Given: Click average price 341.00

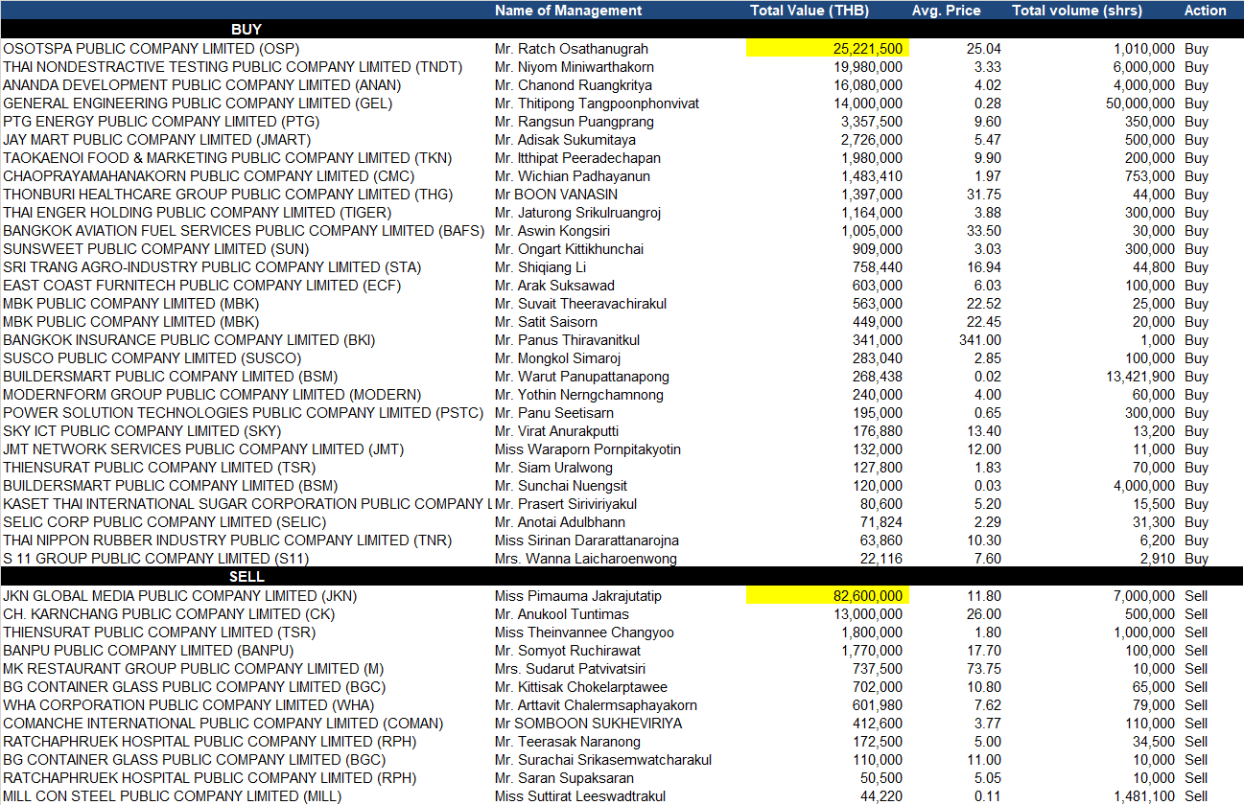Looking at the screenshot, I should (x=980, y=340).
